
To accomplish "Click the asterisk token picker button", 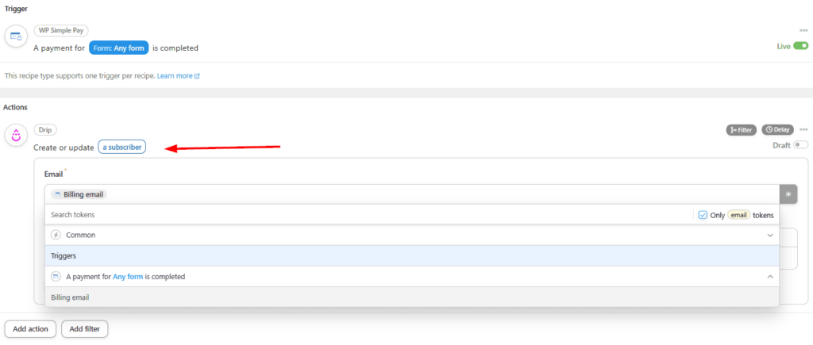I will coord(788,194).
